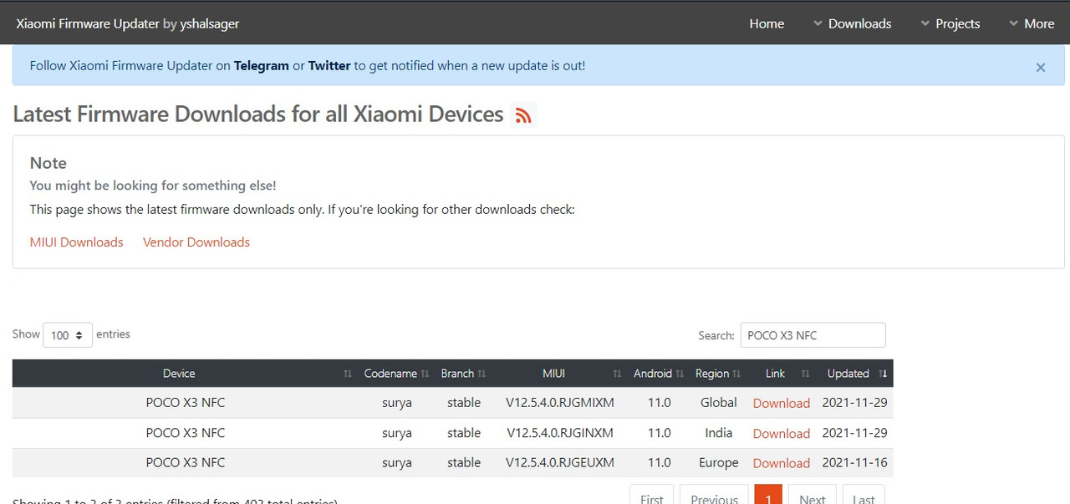The height and width of the screenshot is (504, 1070).
Task: Sort table by the Region column
Action: click(718, 374)
